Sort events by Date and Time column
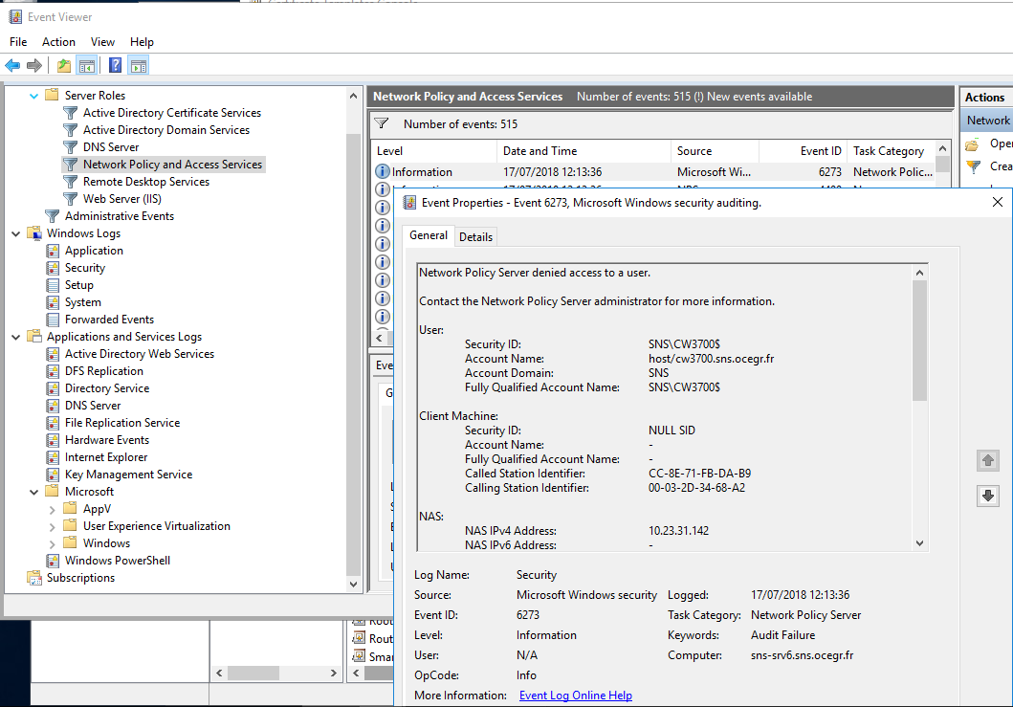Screen dimensions: 1013x707 tap(584, 151)
